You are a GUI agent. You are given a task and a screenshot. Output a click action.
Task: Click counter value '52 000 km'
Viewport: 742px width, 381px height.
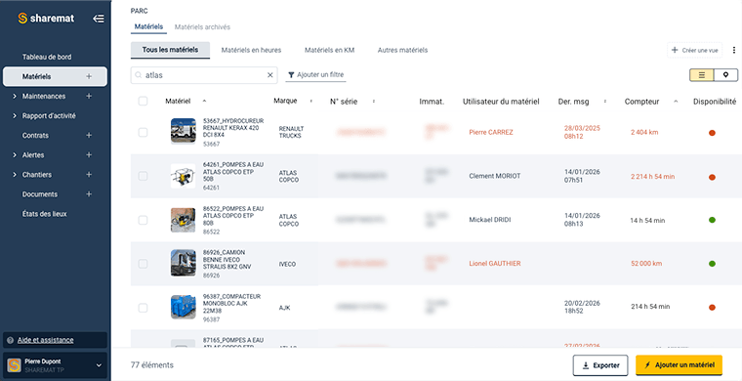[x=646, y=264]
